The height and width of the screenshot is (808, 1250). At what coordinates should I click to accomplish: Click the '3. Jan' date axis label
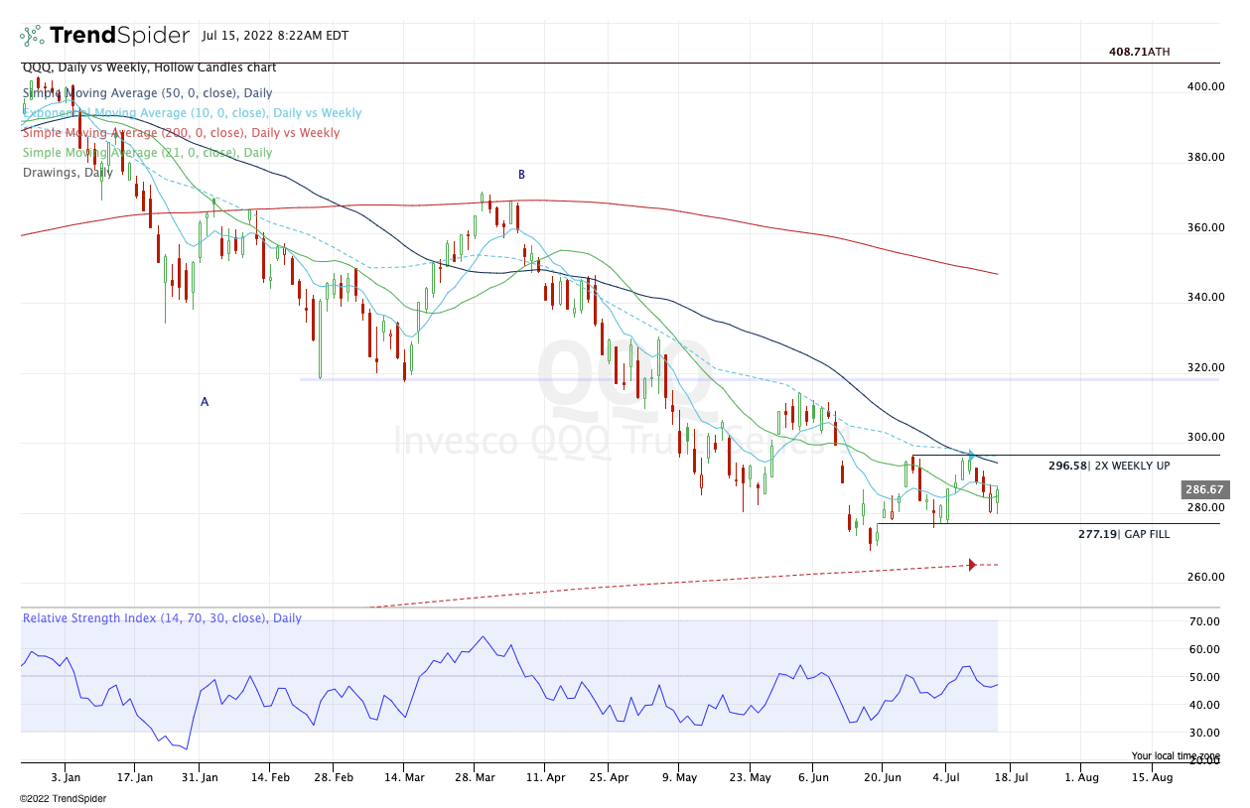66,777
